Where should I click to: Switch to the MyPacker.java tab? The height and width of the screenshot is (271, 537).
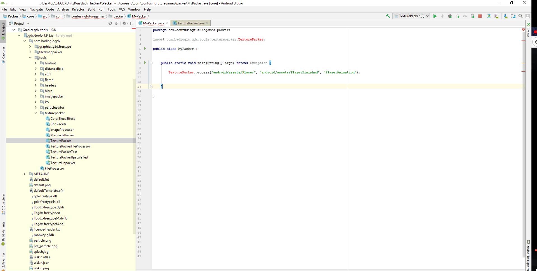(153, 23)
